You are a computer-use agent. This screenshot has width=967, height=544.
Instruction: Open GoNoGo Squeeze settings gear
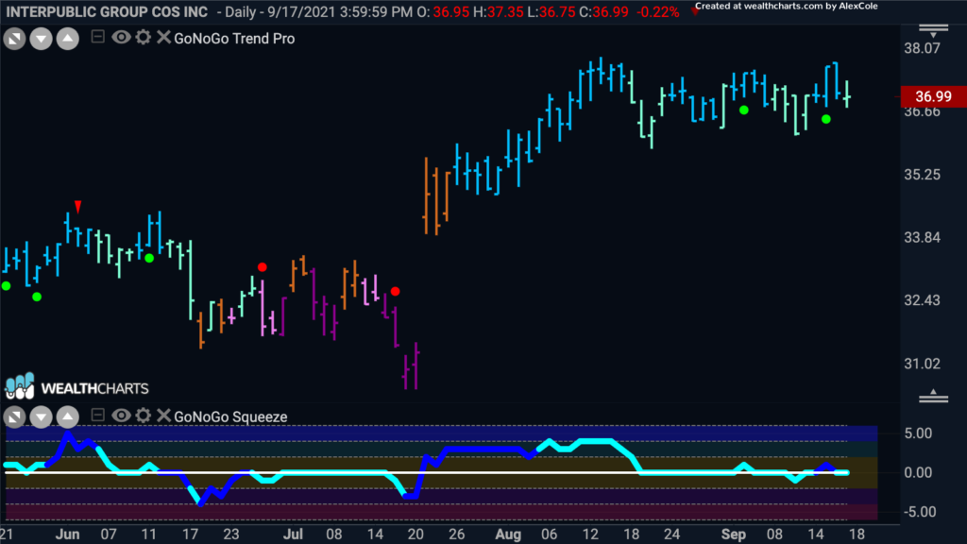144,416
